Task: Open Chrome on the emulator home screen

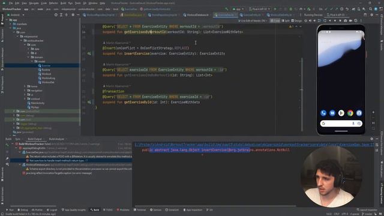Action: (x=350, y=113)
